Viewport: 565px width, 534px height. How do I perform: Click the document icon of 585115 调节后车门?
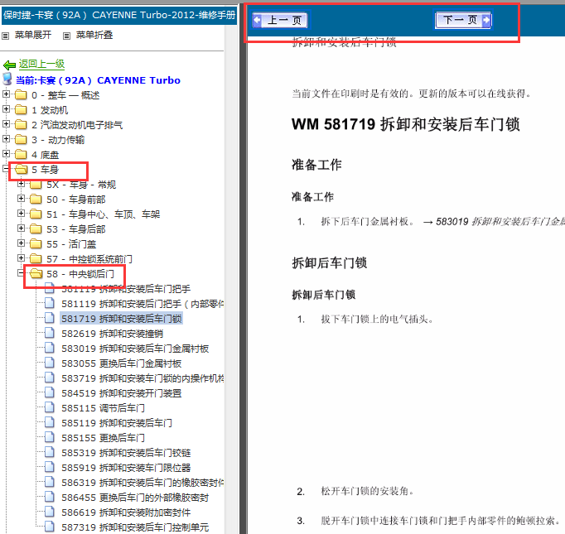point(50,407)
